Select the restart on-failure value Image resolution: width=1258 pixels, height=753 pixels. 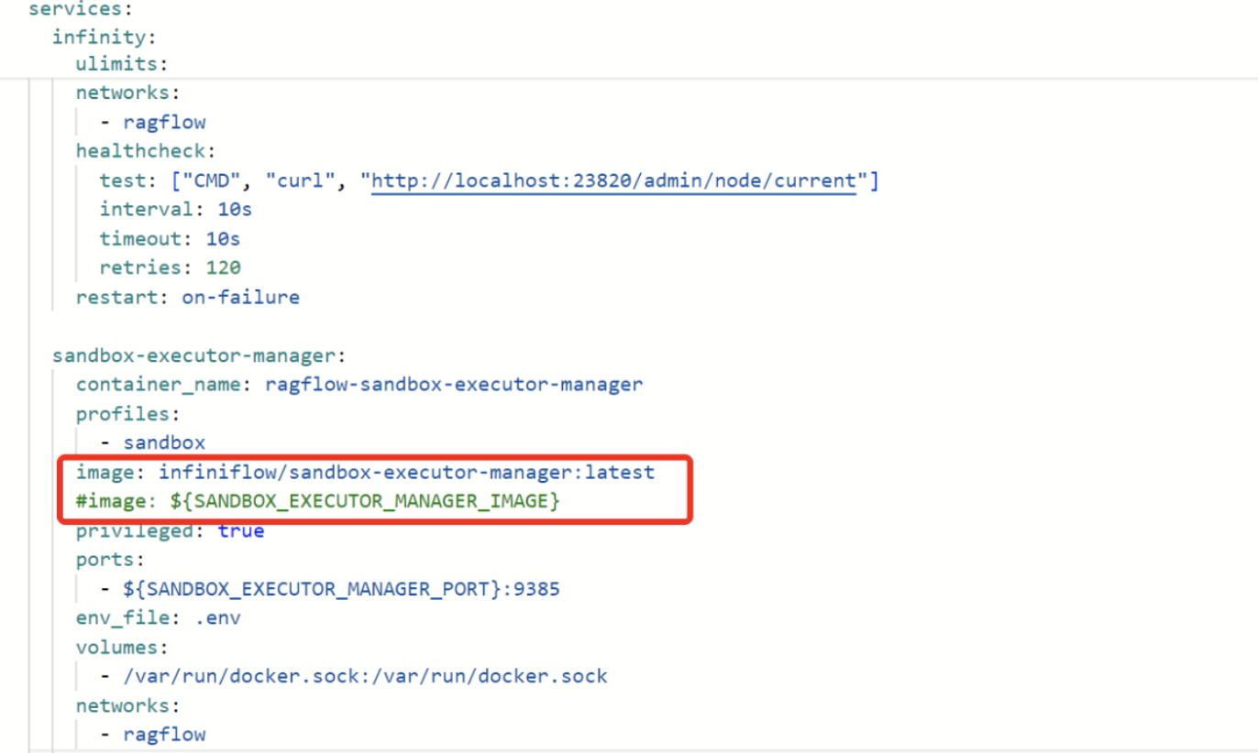click(240, 297)
